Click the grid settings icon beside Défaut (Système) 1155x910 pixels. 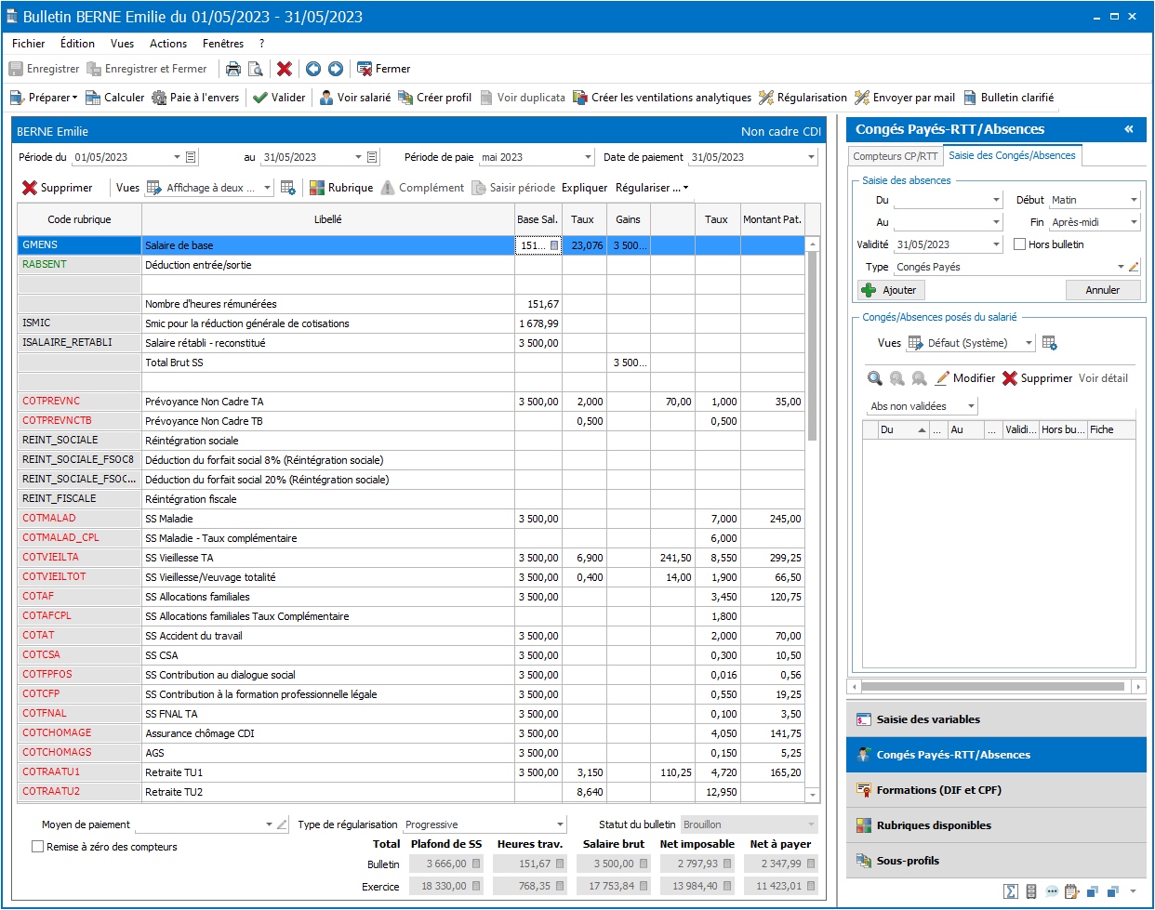pos(1050,343)
